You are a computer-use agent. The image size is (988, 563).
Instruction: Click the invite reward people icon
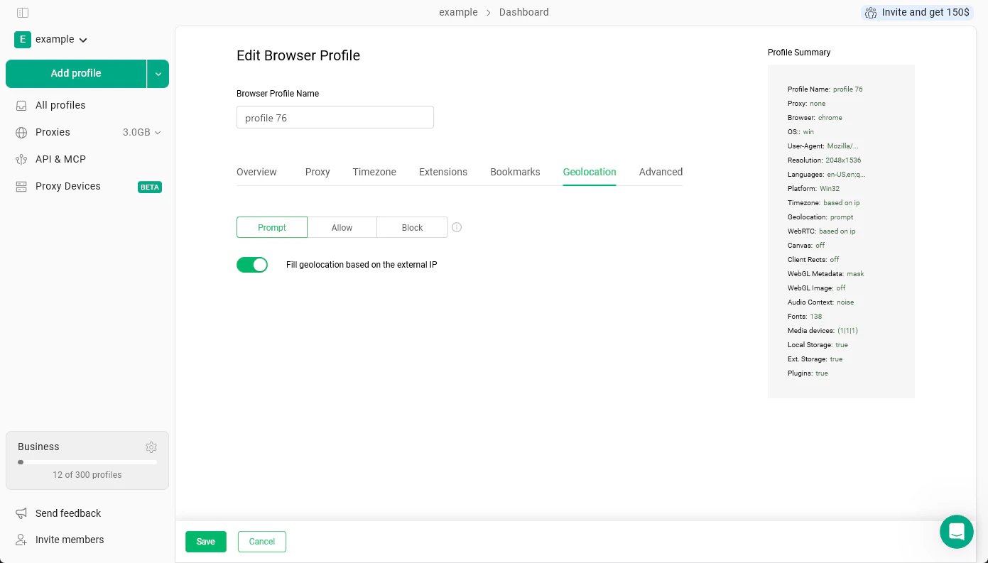click(871, 12)
